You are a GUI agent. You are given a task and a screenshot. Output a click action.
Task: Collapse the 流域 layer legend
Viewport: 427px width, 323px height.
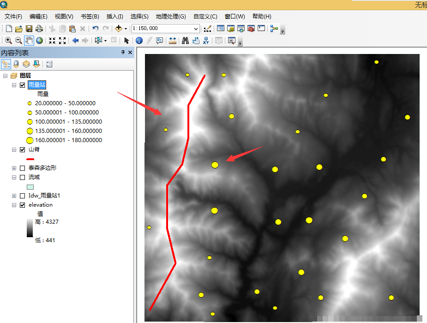tap(14, 177)
